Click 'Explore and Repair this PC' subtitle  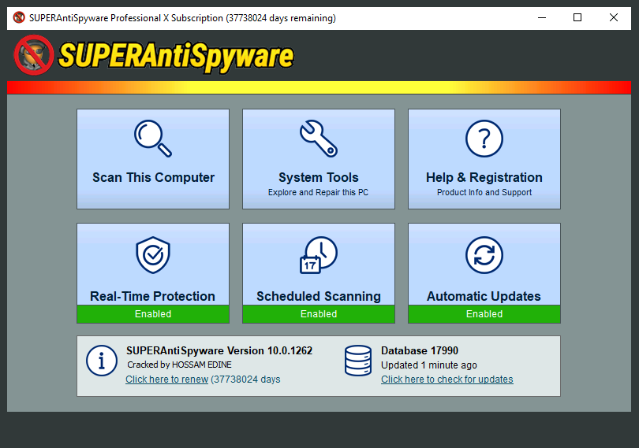point(318,192)
